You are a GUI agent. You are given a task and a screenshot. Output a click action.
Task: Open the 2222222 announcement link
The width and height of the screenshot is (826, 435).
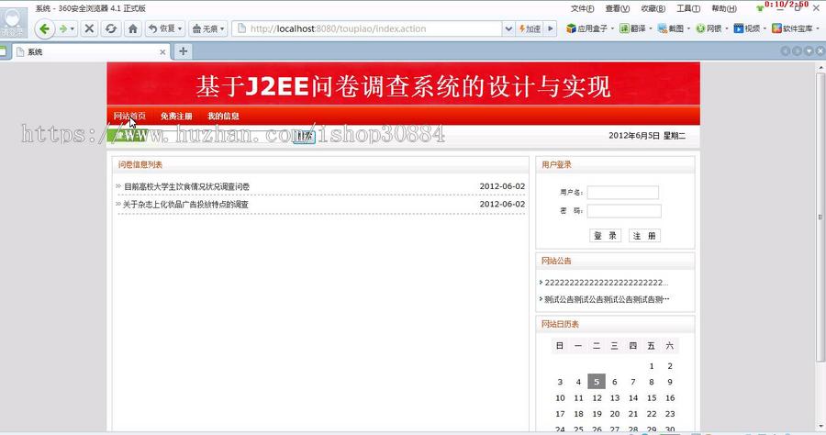[607, 283]
